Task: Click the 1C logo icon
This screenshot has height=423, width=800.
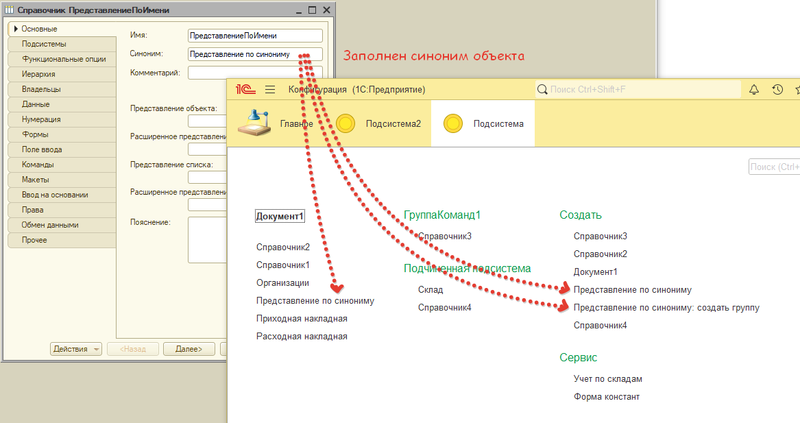Action: tap(245, 89)
